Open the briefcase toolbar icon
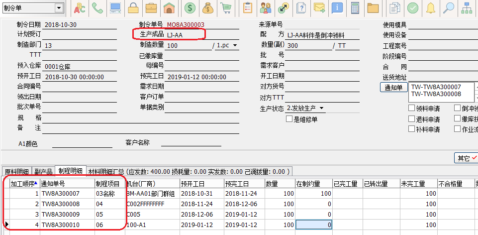 pyautogui.click(x=151, y=8)
